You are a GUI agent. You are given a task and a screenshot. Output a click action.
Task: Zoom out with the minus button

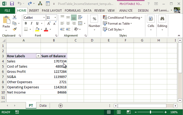(136, 112)
